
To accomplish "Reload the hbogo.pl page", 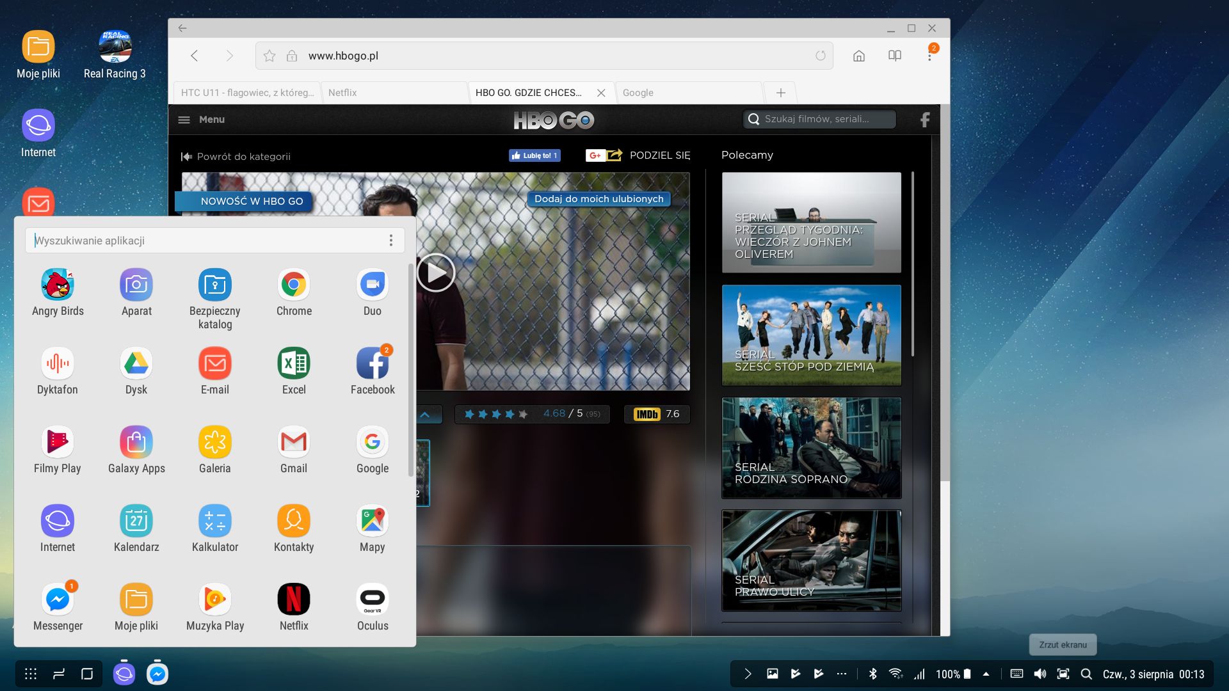I will click(821, 56).
